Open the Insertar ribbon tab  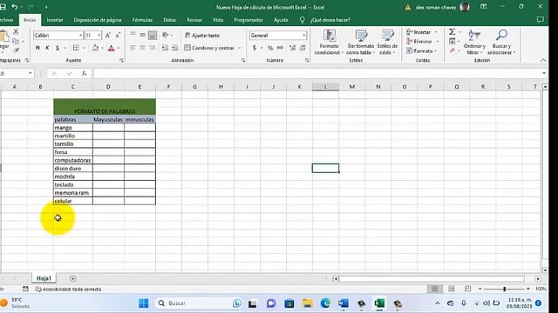pos(55,20)
